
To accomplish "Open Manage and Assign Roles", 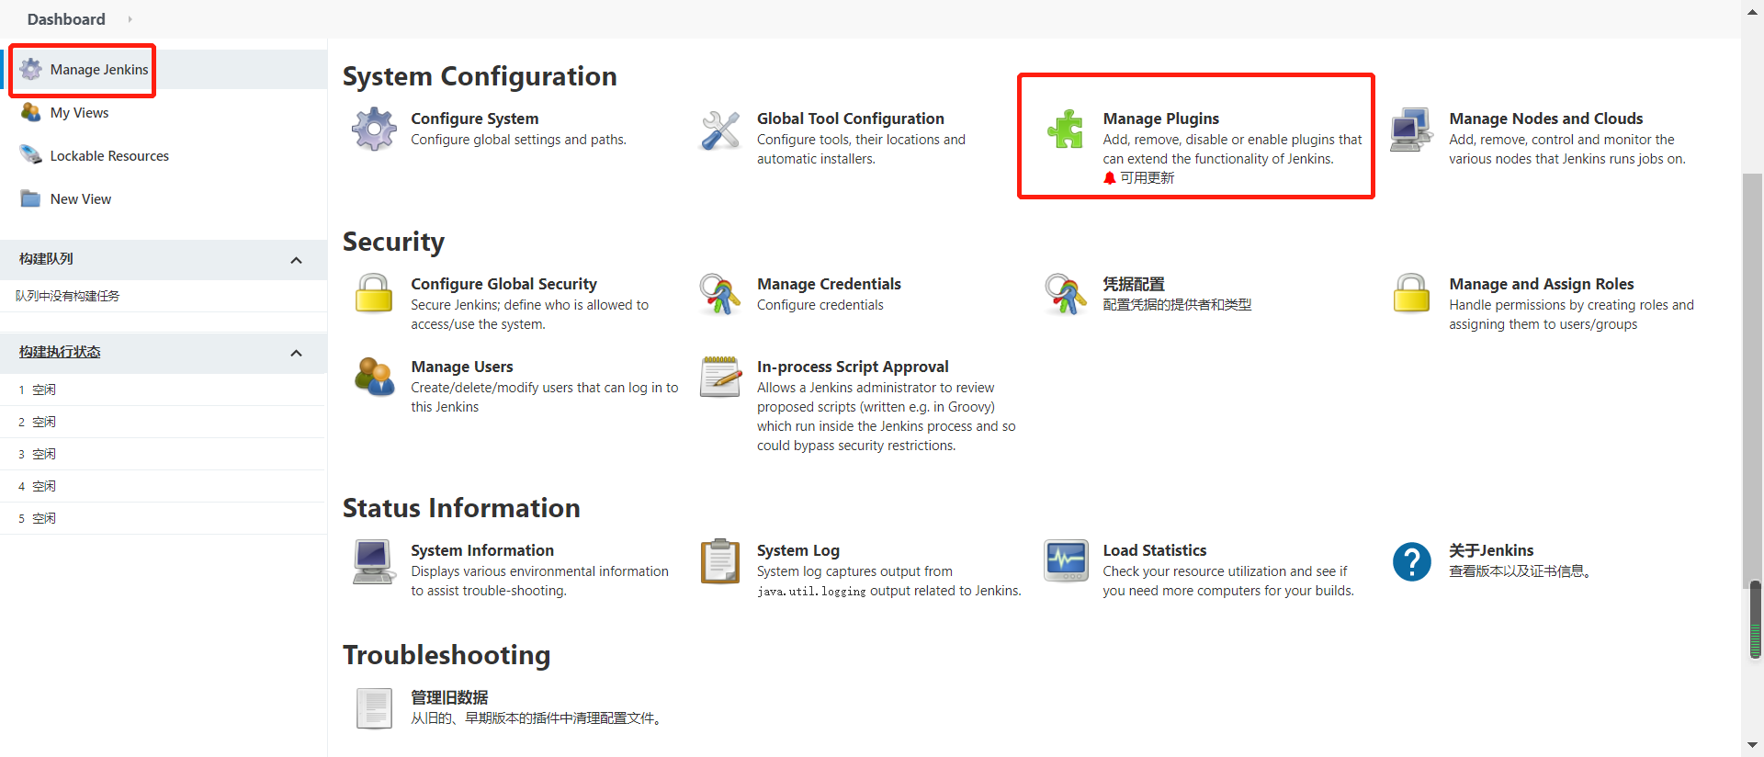I will pos(1542,284).
